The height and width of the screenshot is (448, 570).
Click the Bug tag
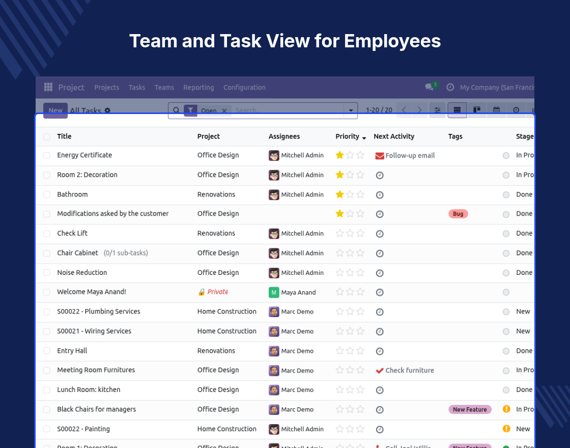[458, 214]
